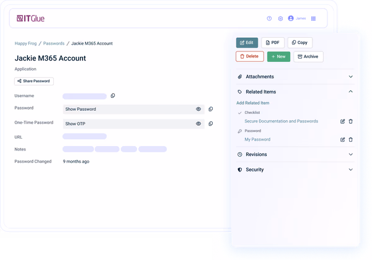372x260 pixels.
Task: Click the red Delete button
Action: pyautogui.click(x=250, y=56)
